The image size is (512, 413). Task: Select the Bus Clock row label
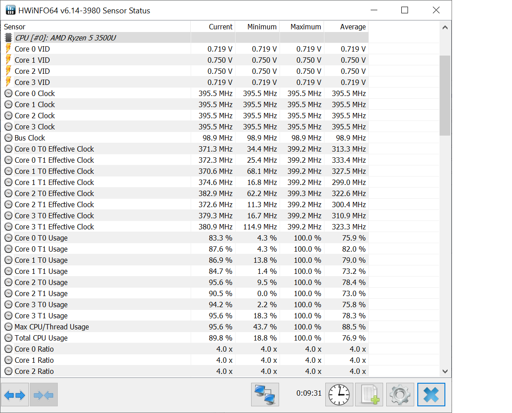coord(30,138)
